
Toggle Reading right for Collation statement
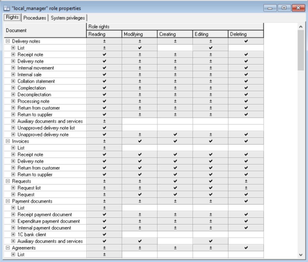pos(104,81)
